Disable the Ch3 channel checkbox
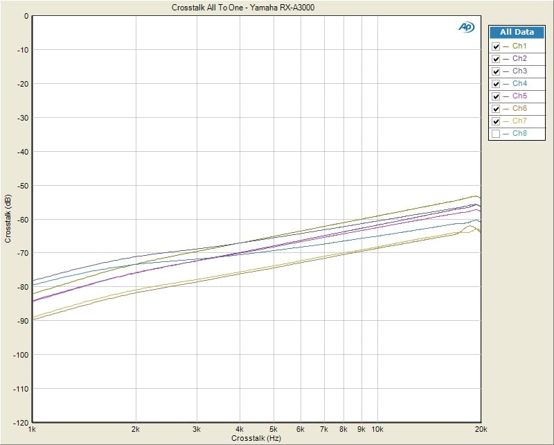 tap(495, 71)
